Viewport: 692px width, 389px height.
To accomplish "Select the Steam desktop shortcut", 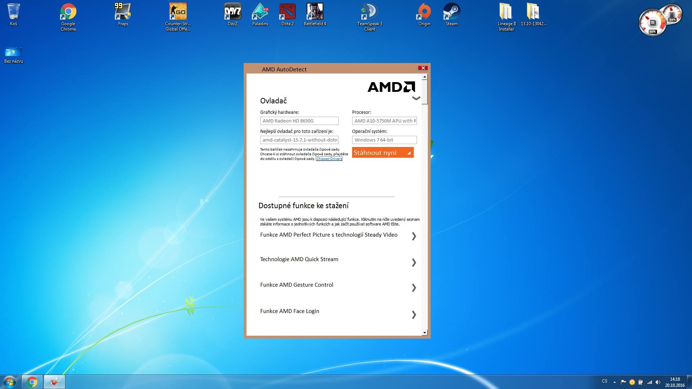I will [452, 15].
